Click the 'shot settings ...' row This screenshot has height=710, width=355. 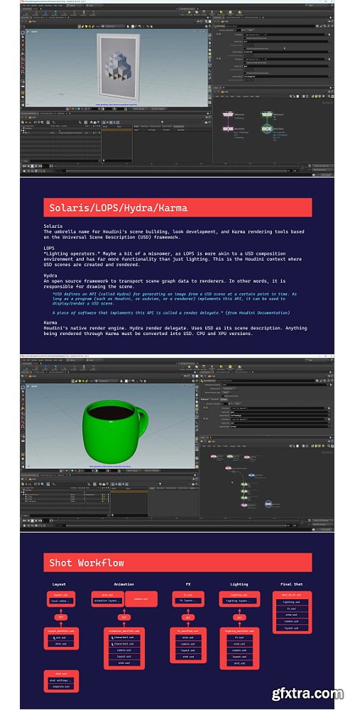coord(61,680)
